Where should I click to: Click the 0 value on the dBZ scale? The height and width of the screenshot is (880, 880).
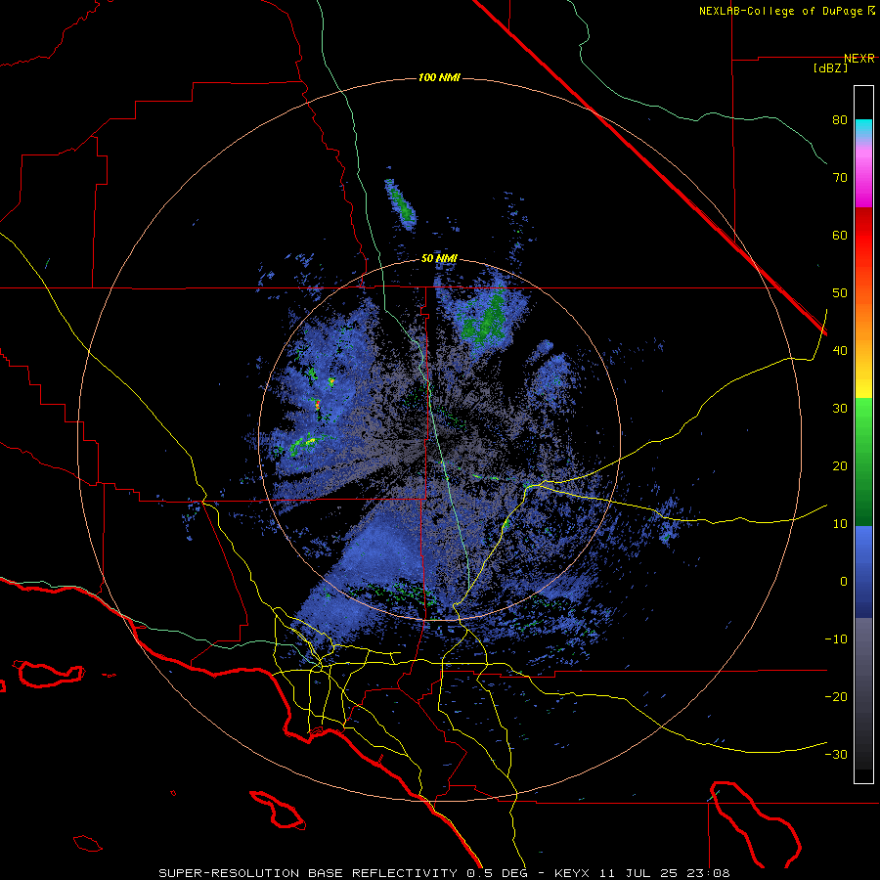tap(844, 582)
